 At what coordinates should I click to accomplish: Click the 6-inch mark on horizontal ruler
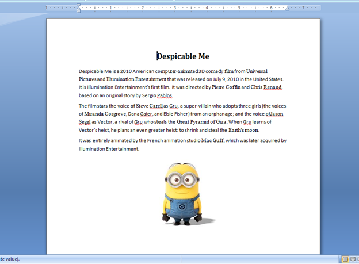pyautogui.click(x=271, y=9)
